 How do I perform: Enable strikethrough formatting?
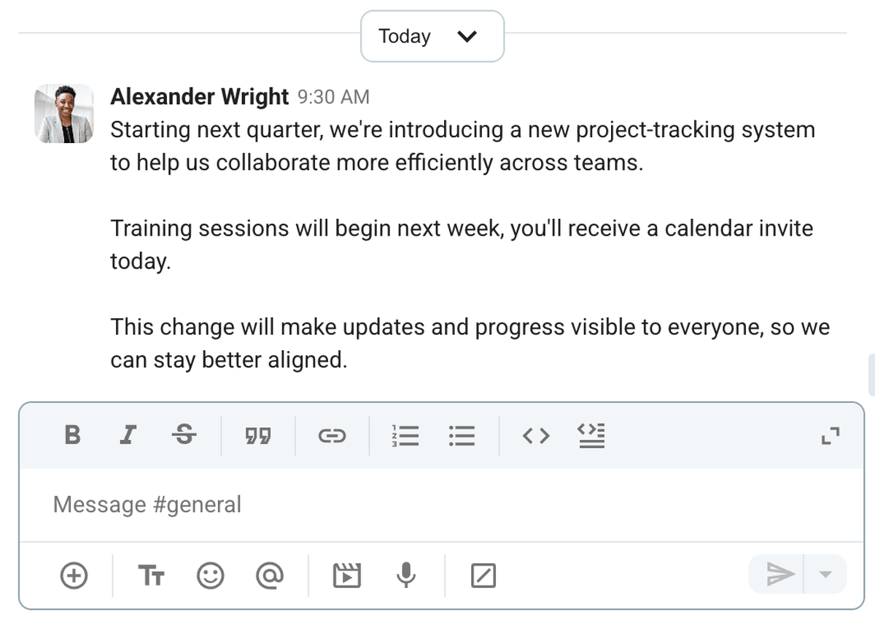click(184, 435)
